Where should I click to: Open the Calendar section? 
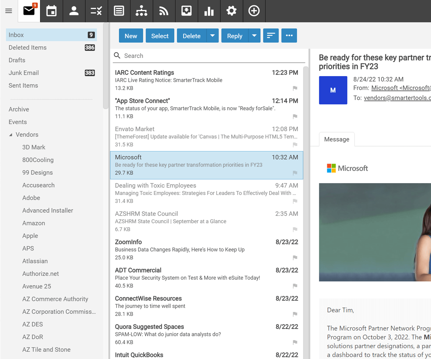click(x=51, y=11)
